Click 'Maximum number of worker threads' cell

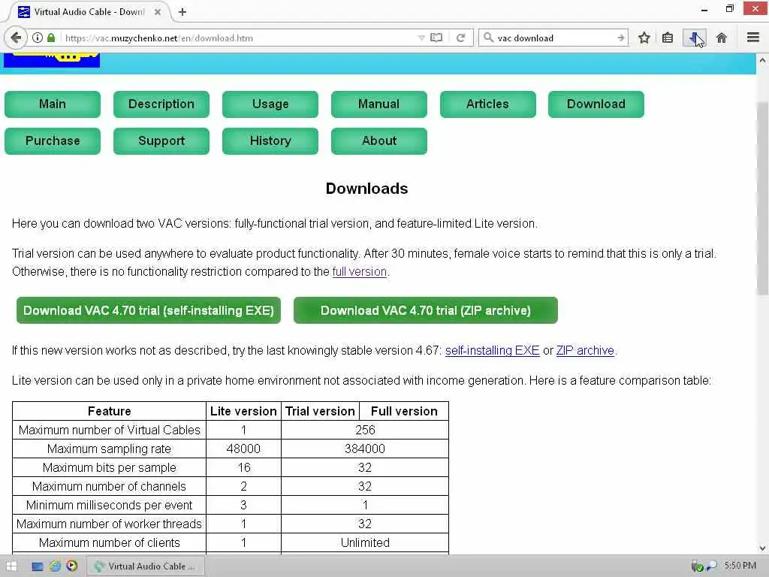click(110, 524)
